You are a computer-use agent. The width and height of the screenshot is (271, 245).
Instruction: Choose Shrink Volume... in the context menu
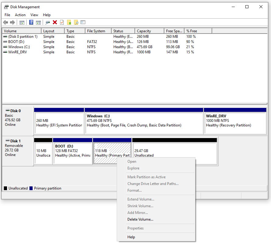[156, 206]
